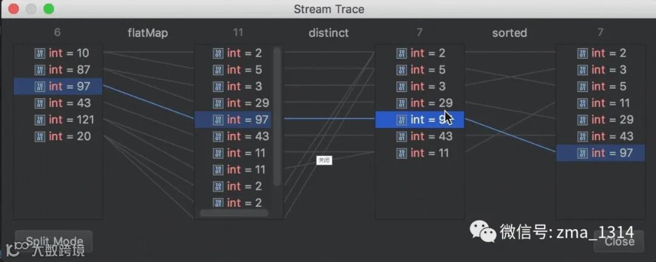This screenshot has width=656, height=262.
Task: Click the sorted operation label
Action: 509,33
